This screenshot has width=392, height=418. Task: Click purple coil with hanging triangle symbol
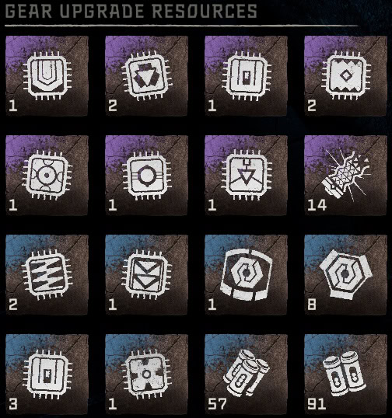pyautogui.click(x=246, y=176)
